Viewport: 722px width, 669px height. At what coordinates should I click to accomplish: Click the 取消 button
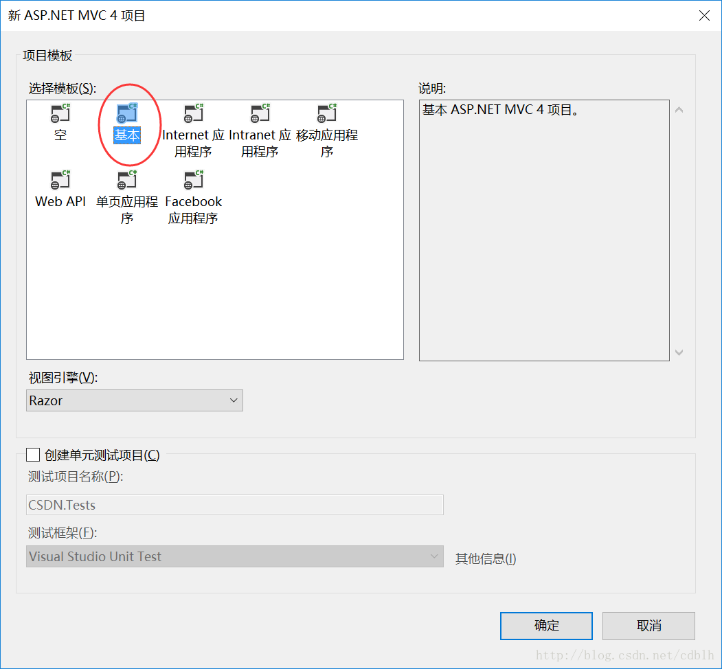coord(648,626)
